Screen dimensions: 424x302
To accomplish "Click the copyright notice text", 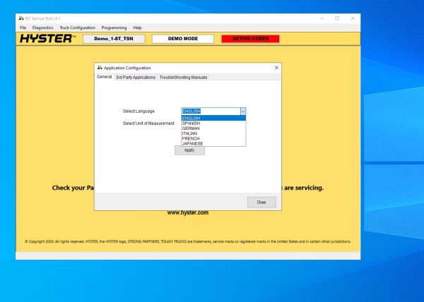I will click(188, 241).
